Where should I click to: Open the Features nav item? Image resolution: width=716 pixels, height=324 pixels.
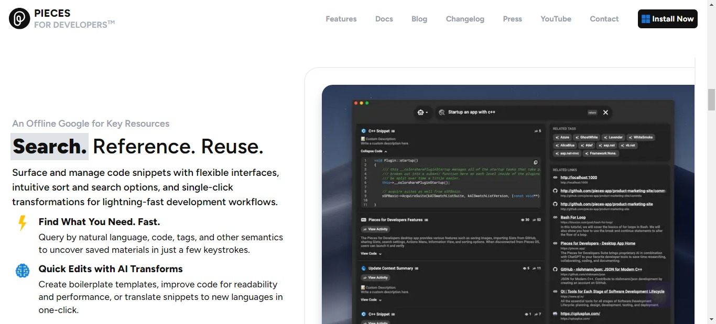[x=341, y=19]
